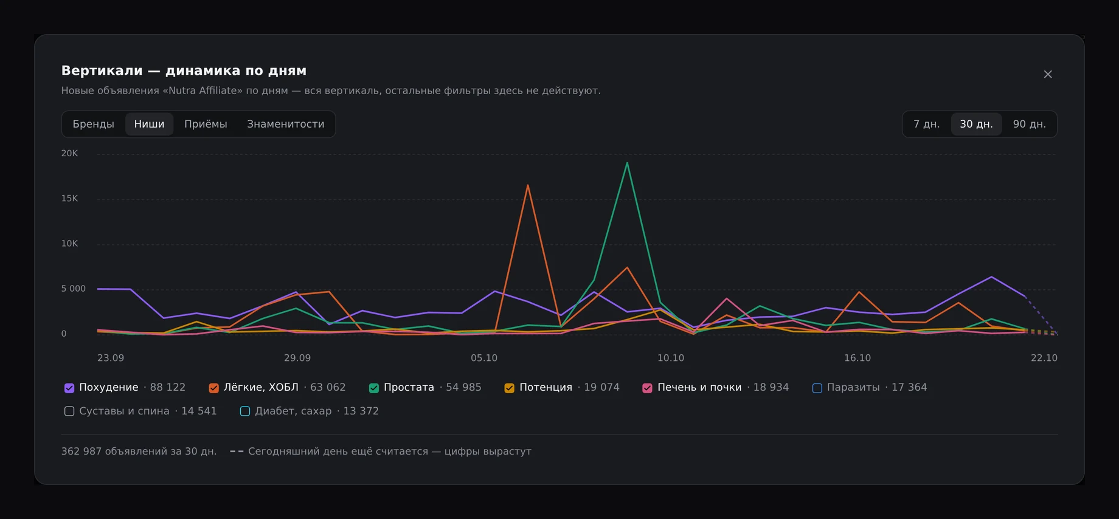Click the green Простата peak on the chart
The image size is (1119, 519).
[627, 163]
